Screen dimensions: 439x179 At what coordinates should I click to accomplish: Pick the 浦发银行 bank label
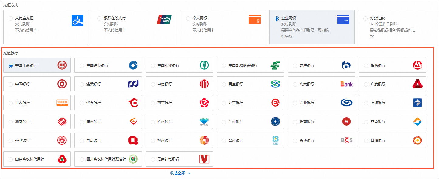point(94,84)
